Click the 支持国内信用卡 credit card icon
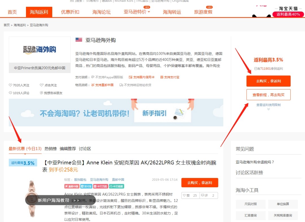305x222 pixels. coord(130,78)
